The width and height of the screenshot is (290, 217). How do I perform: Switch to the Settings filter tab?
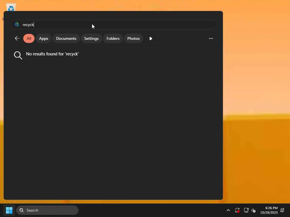click(x=91, y=38)
